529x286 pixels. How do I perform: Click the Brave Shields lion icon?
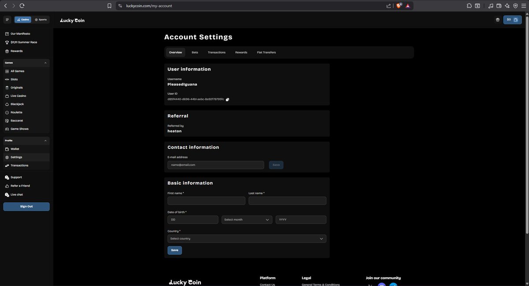(399, 6)
